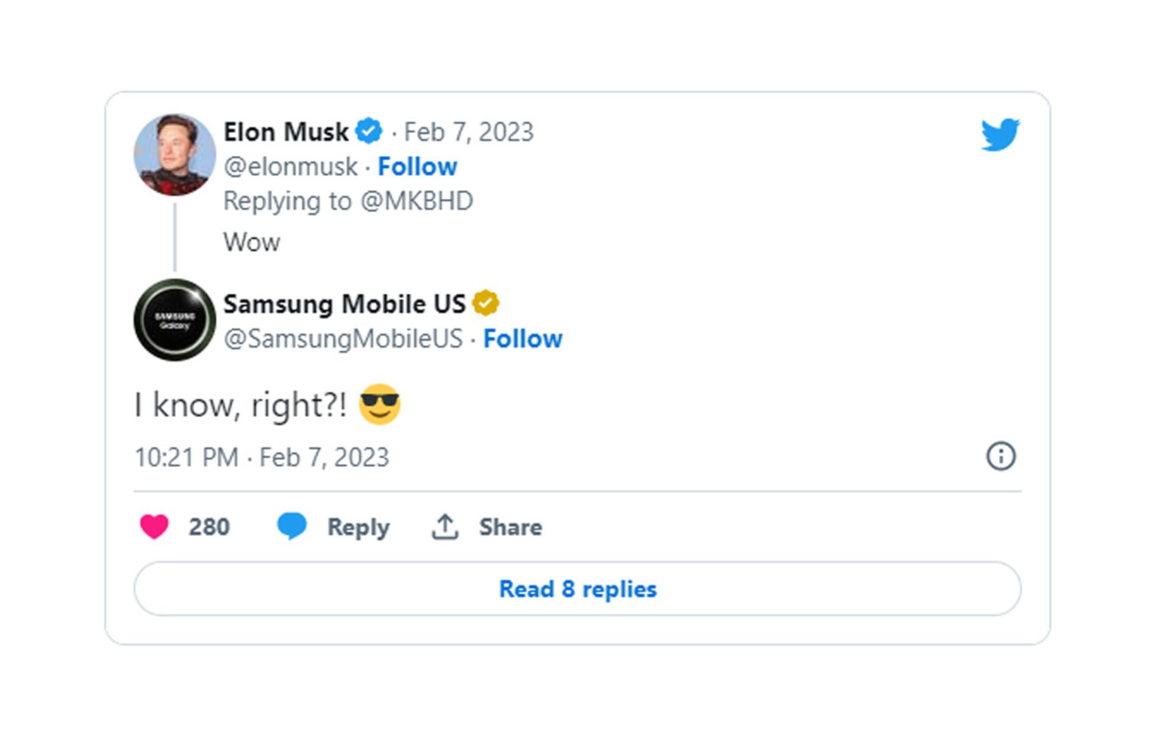Click the Share text label
This screenshot has width=1171, height=732.
[x=510, y=527]
